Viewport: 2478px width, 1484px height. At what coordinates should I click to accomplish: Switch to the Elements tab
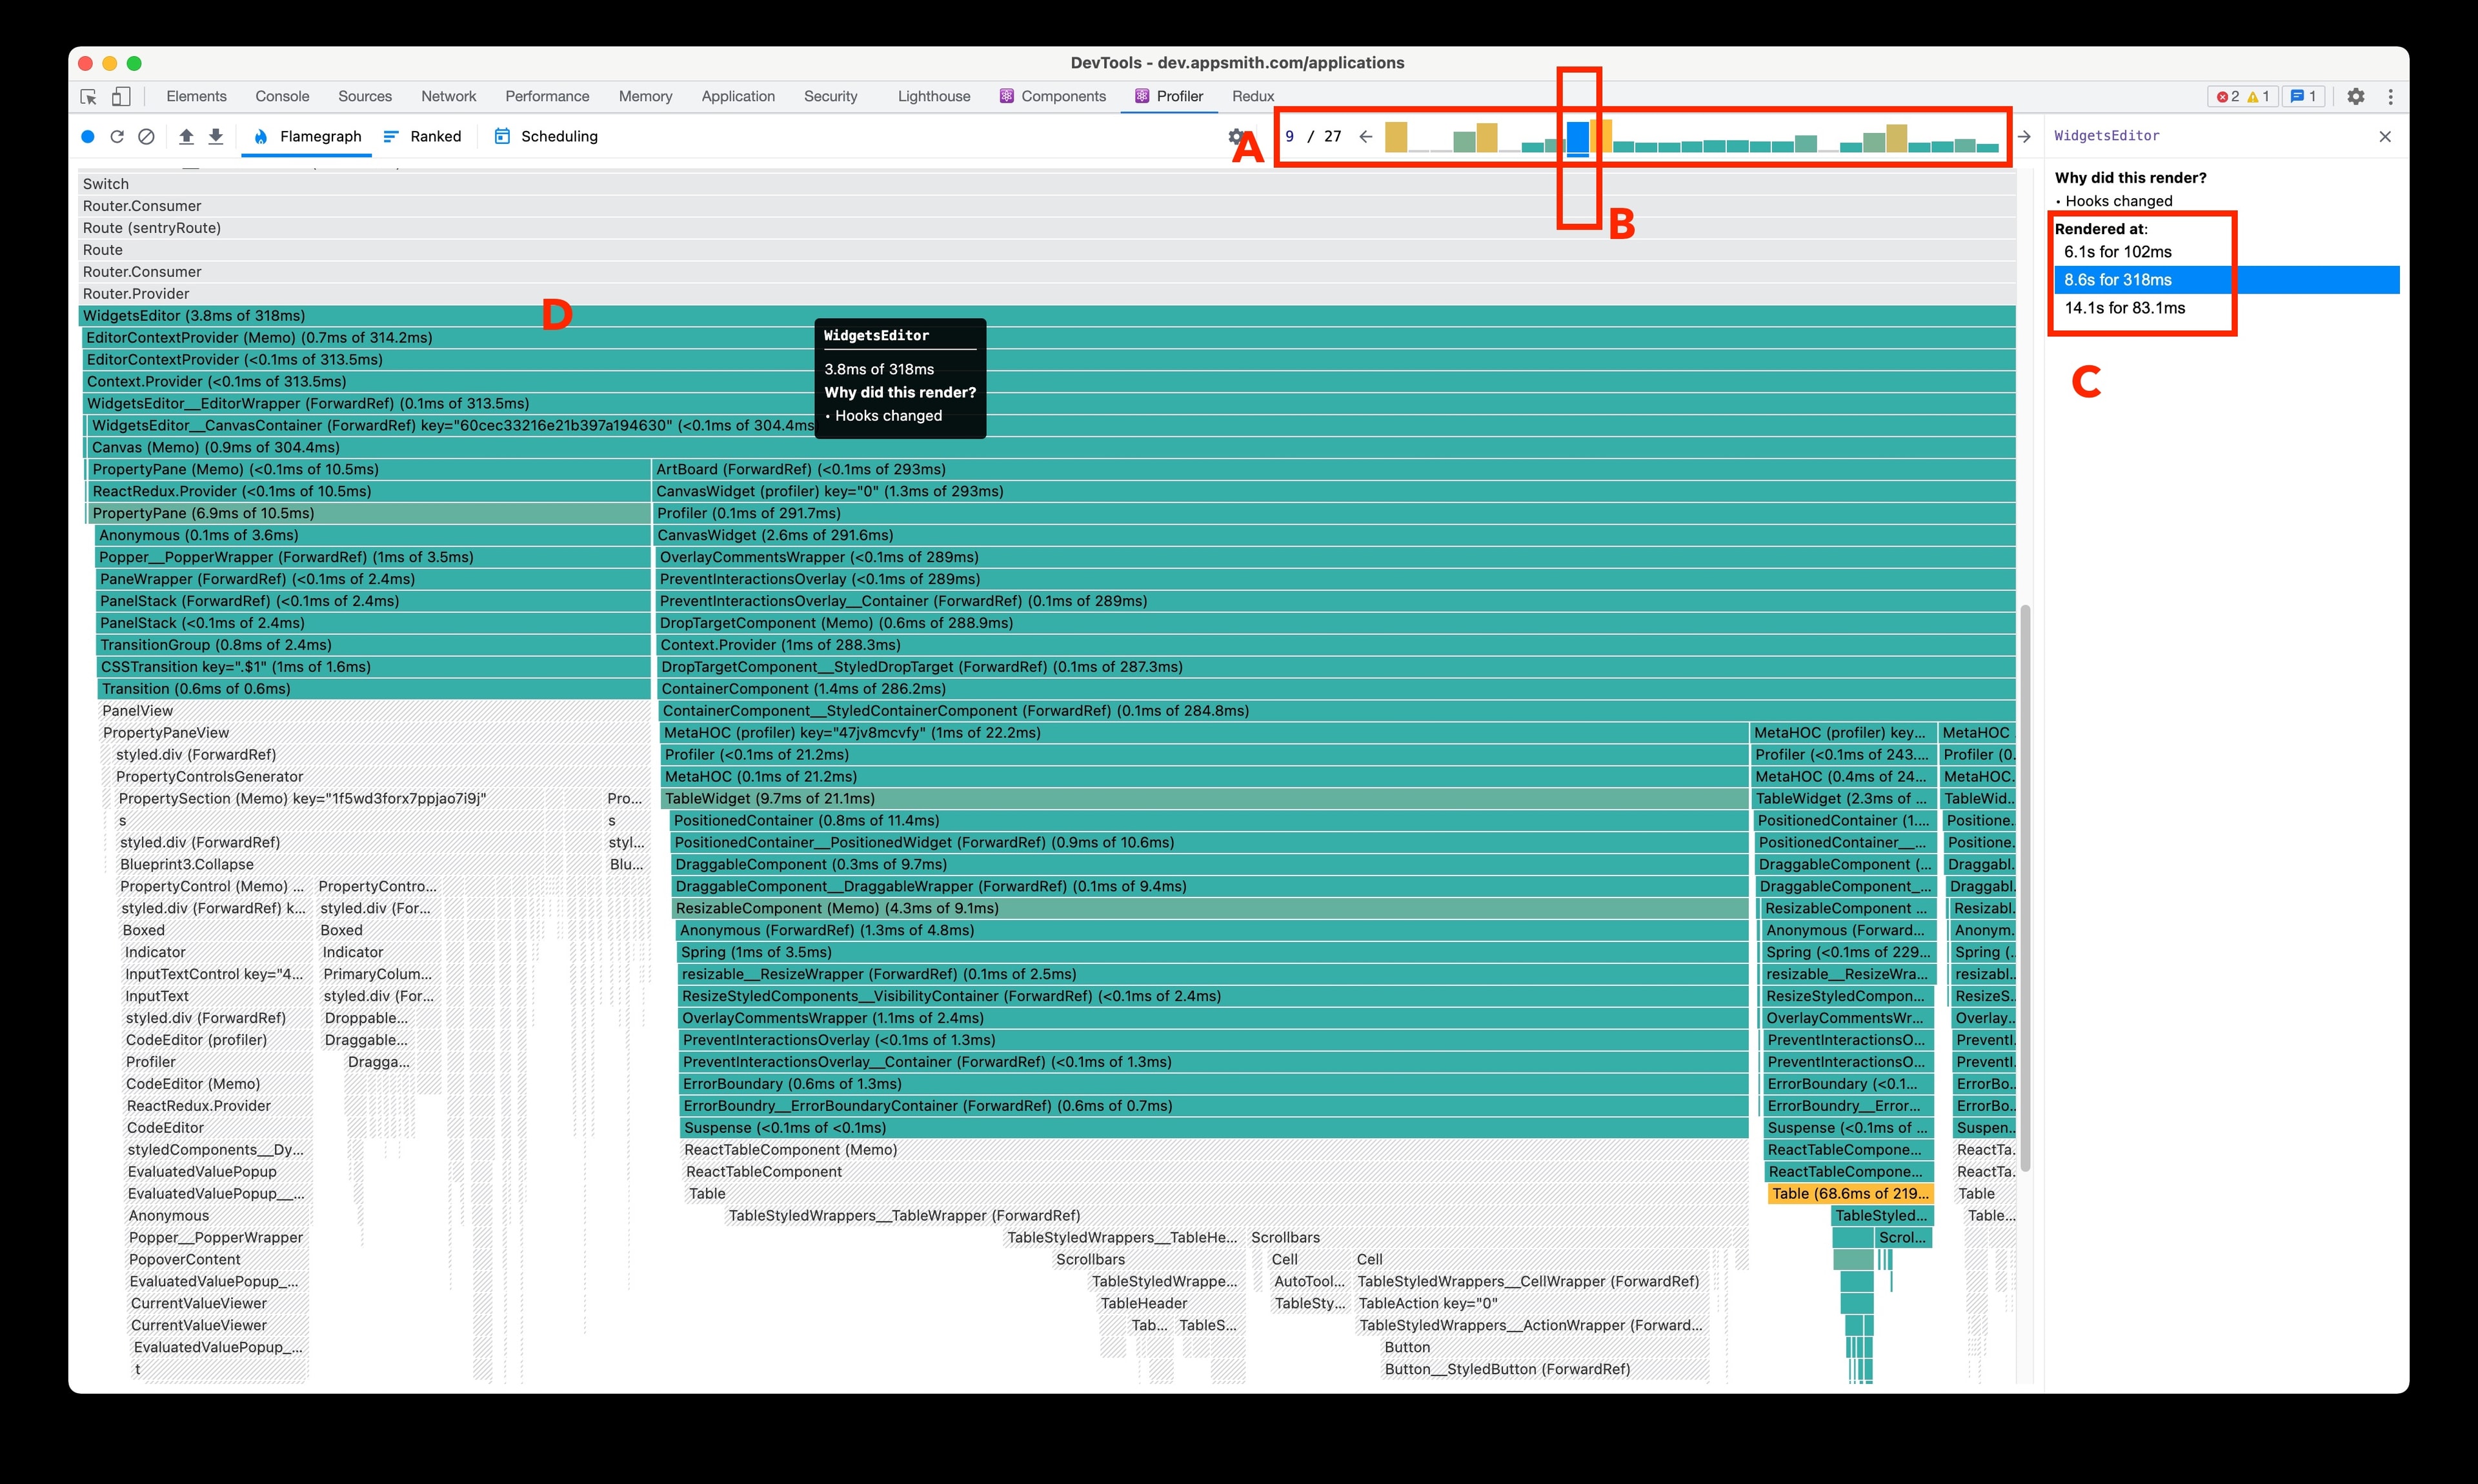point(196,97)
